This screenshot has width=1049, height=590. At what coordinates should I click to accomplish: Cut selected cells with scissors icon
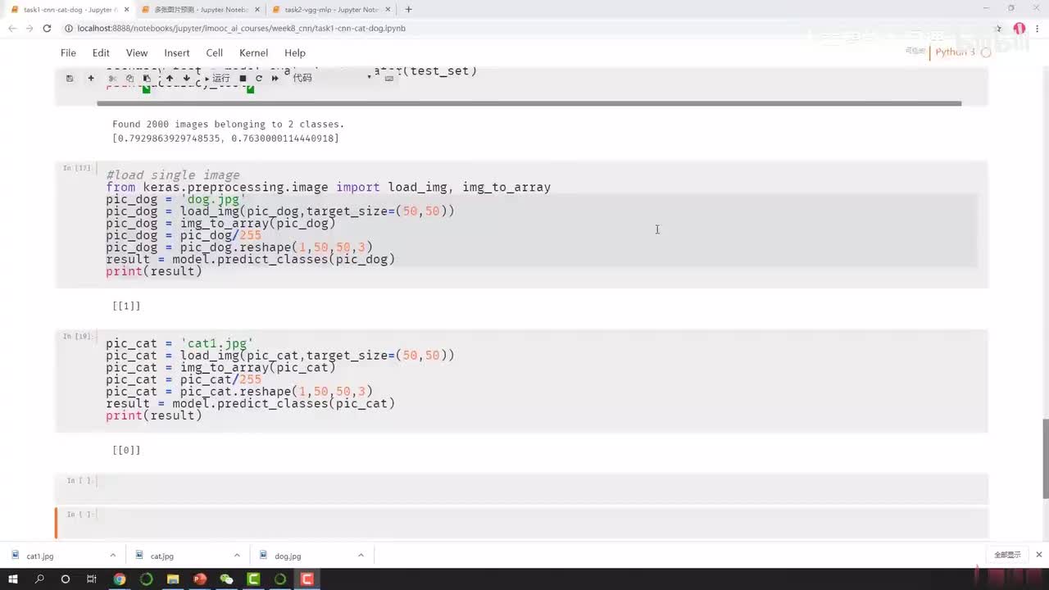112,79
